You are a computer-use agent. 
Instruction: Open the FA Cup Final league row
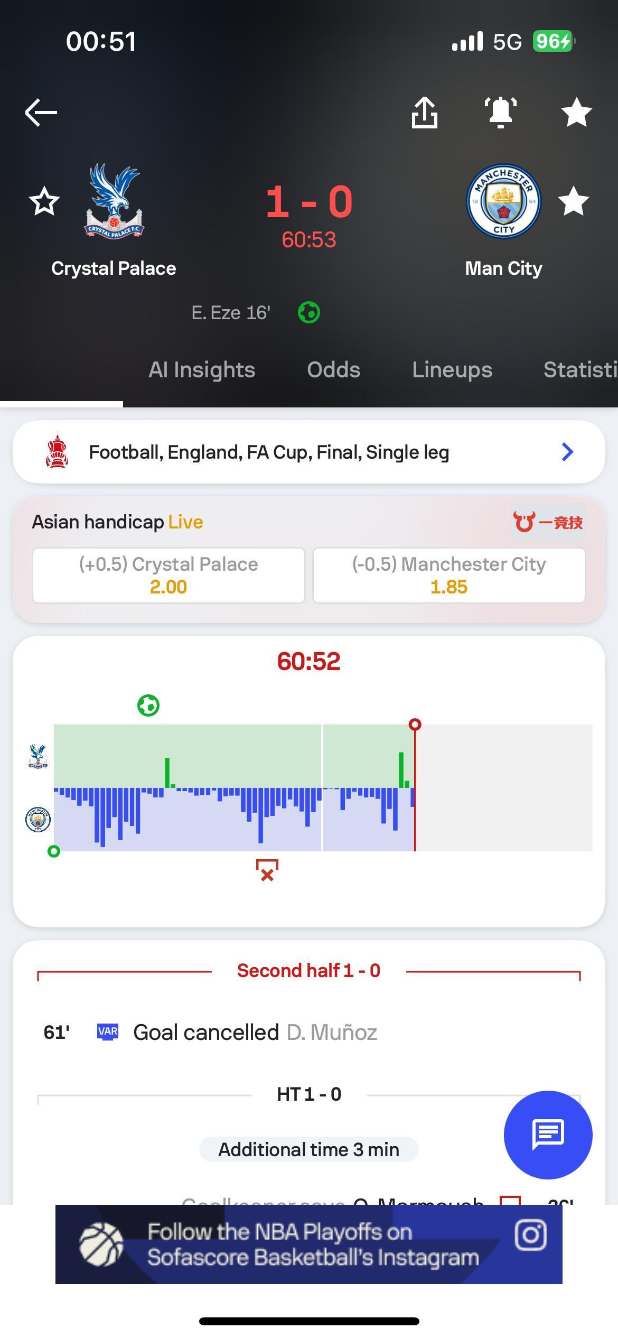[x=309, y=452]
